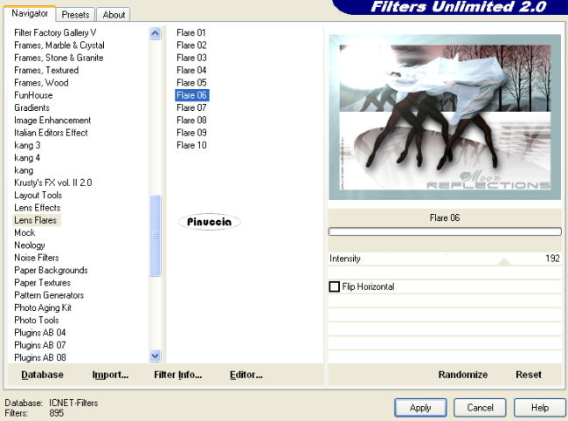The height and width of the screenshot is (421, 568).
Task: Select the Flare 07 filter
Action: (191, 108)
